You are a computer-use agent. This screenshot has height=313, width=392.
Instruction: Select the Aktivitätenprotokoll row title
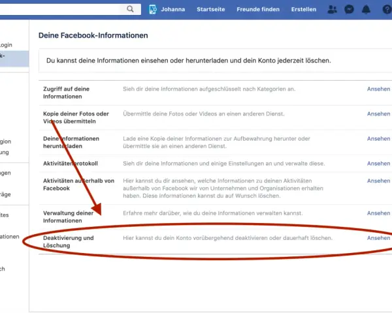(71, 164)
